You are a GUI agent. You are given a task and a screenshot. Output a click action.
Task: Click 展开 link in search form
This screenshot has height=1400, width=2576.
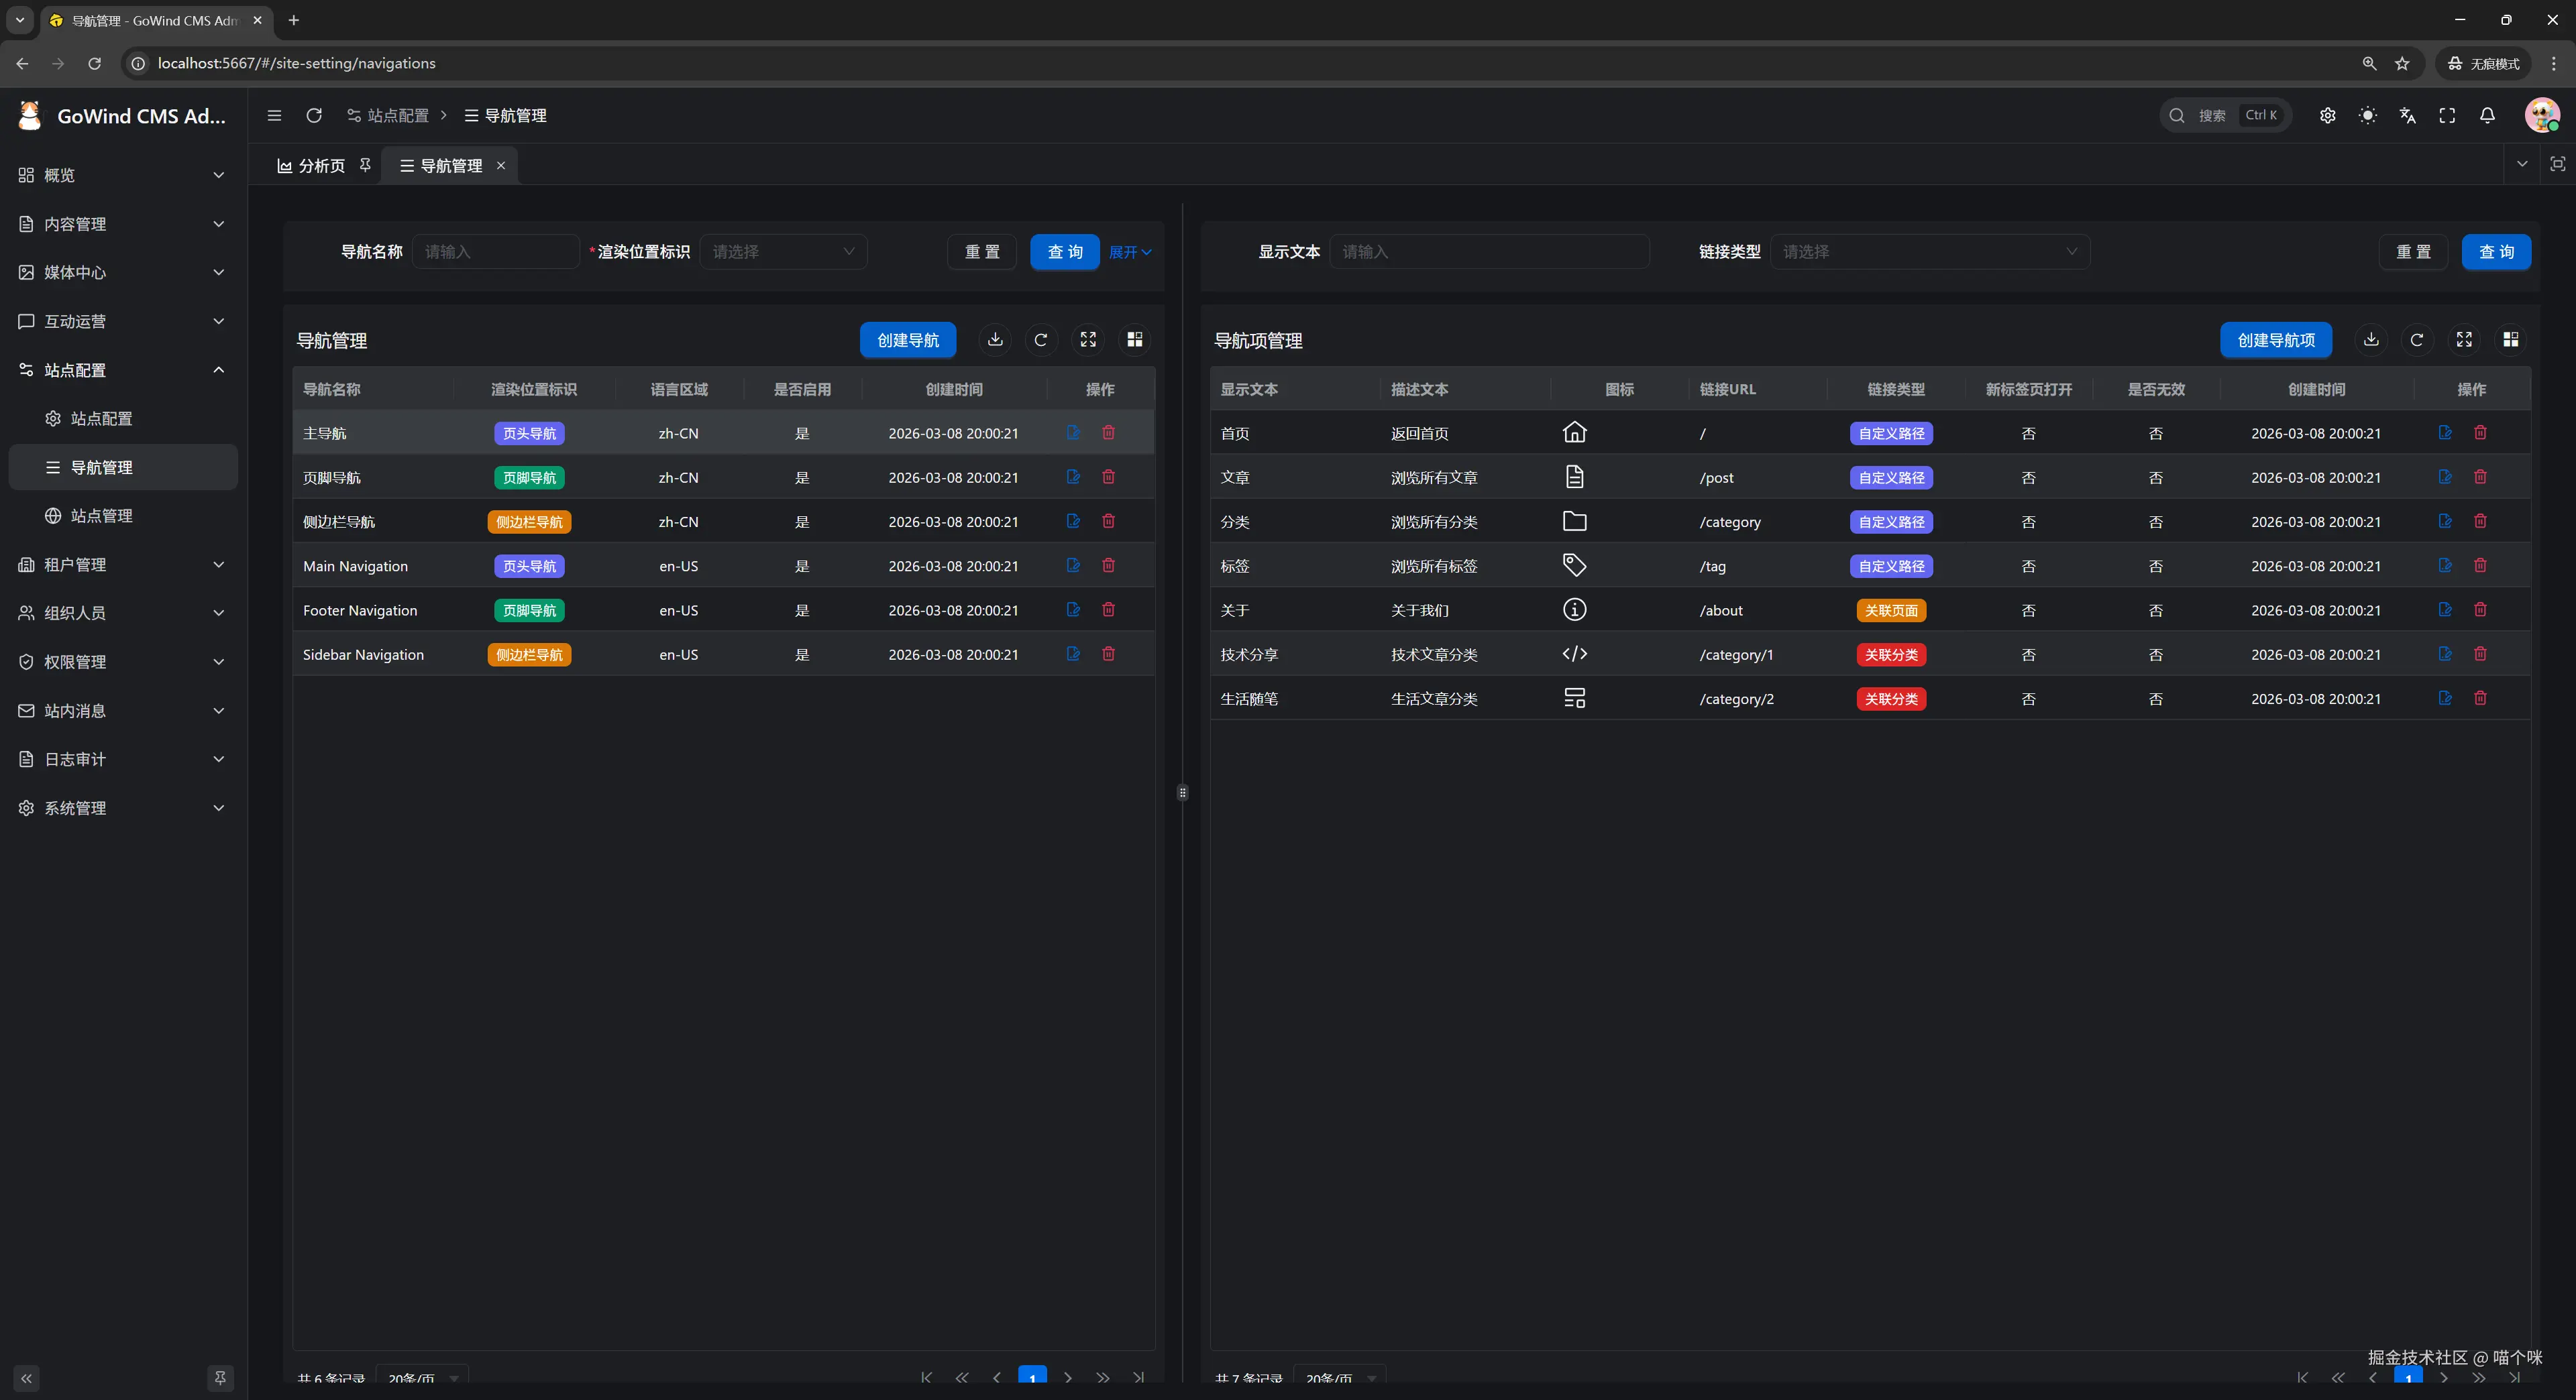tap(1129, 252)
